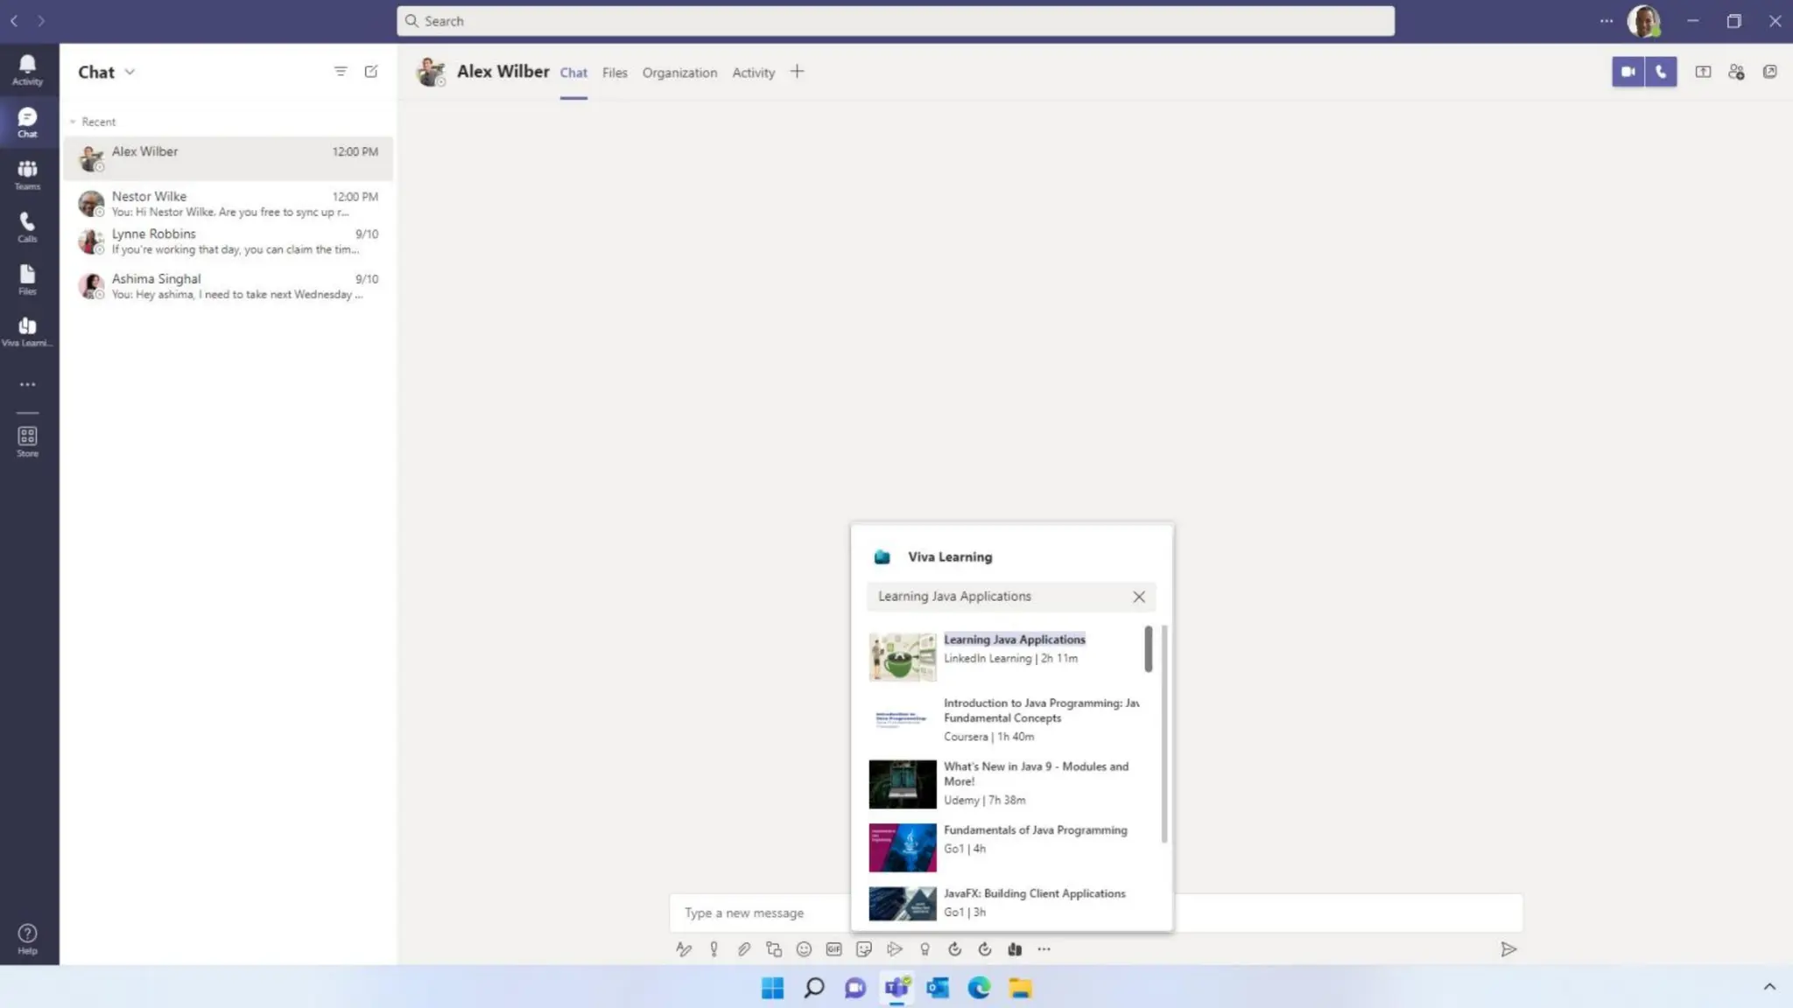Click the Fundamentals of Java Programming thumbnail
1793x1008 pixels.
(x=902, y=847)
